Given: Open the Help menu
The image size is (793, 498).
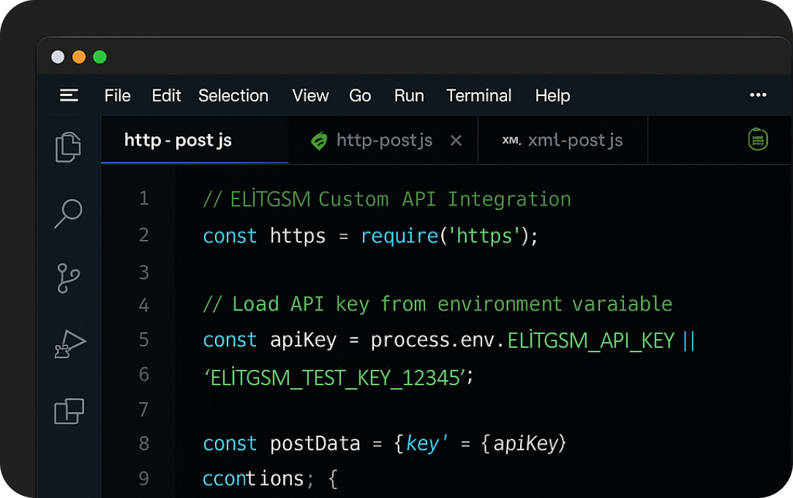Looking at the screenshot, I should (x=552, y=95).
